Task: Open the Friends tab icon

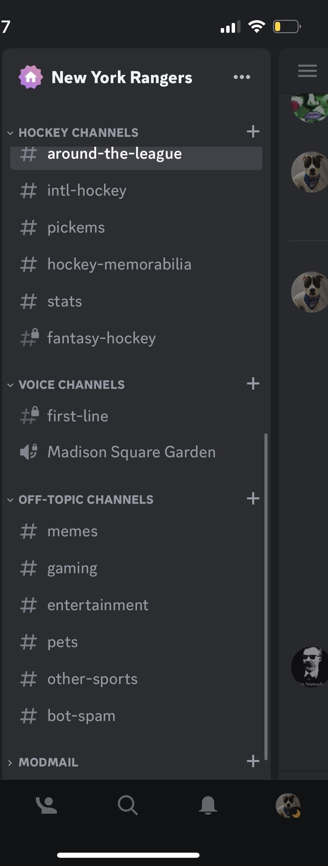Action: [x=46, y=805]
